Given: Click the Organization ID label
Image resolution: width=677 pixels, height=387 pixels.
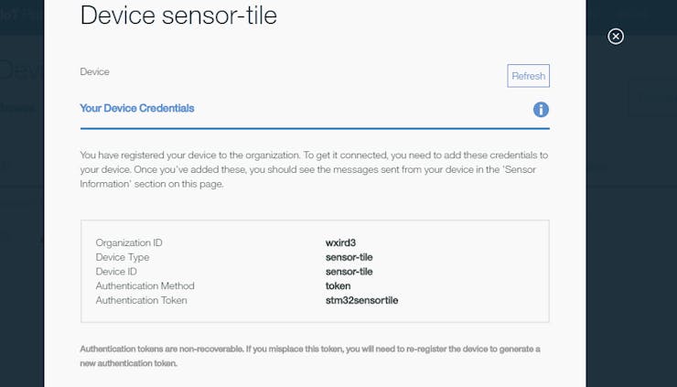Looking at the screenshot, I should (129, 242).
